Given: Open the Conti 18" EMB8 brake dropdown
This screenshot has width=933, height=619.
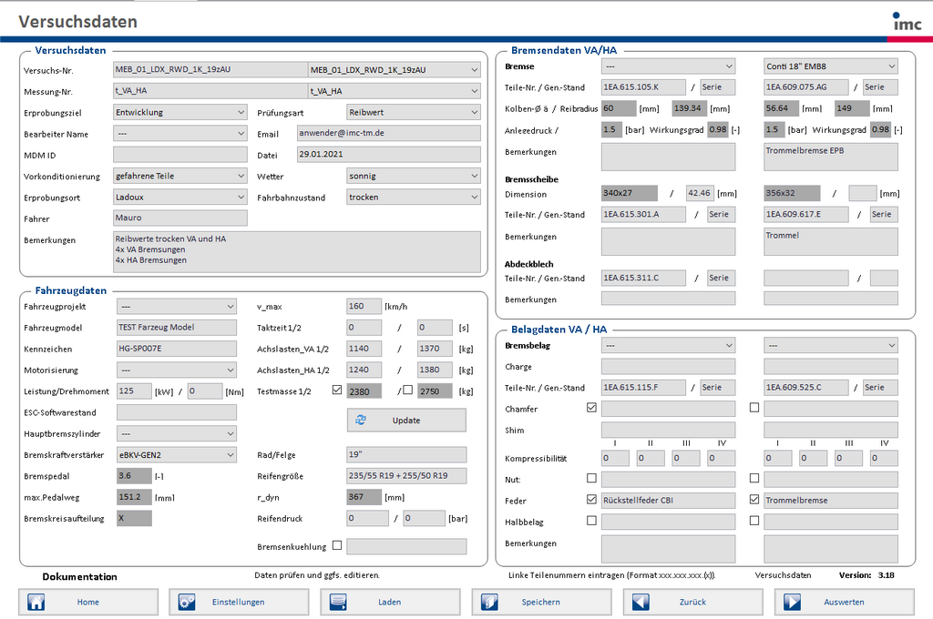Looking at the screenshot, I should (x=830, y=66).
